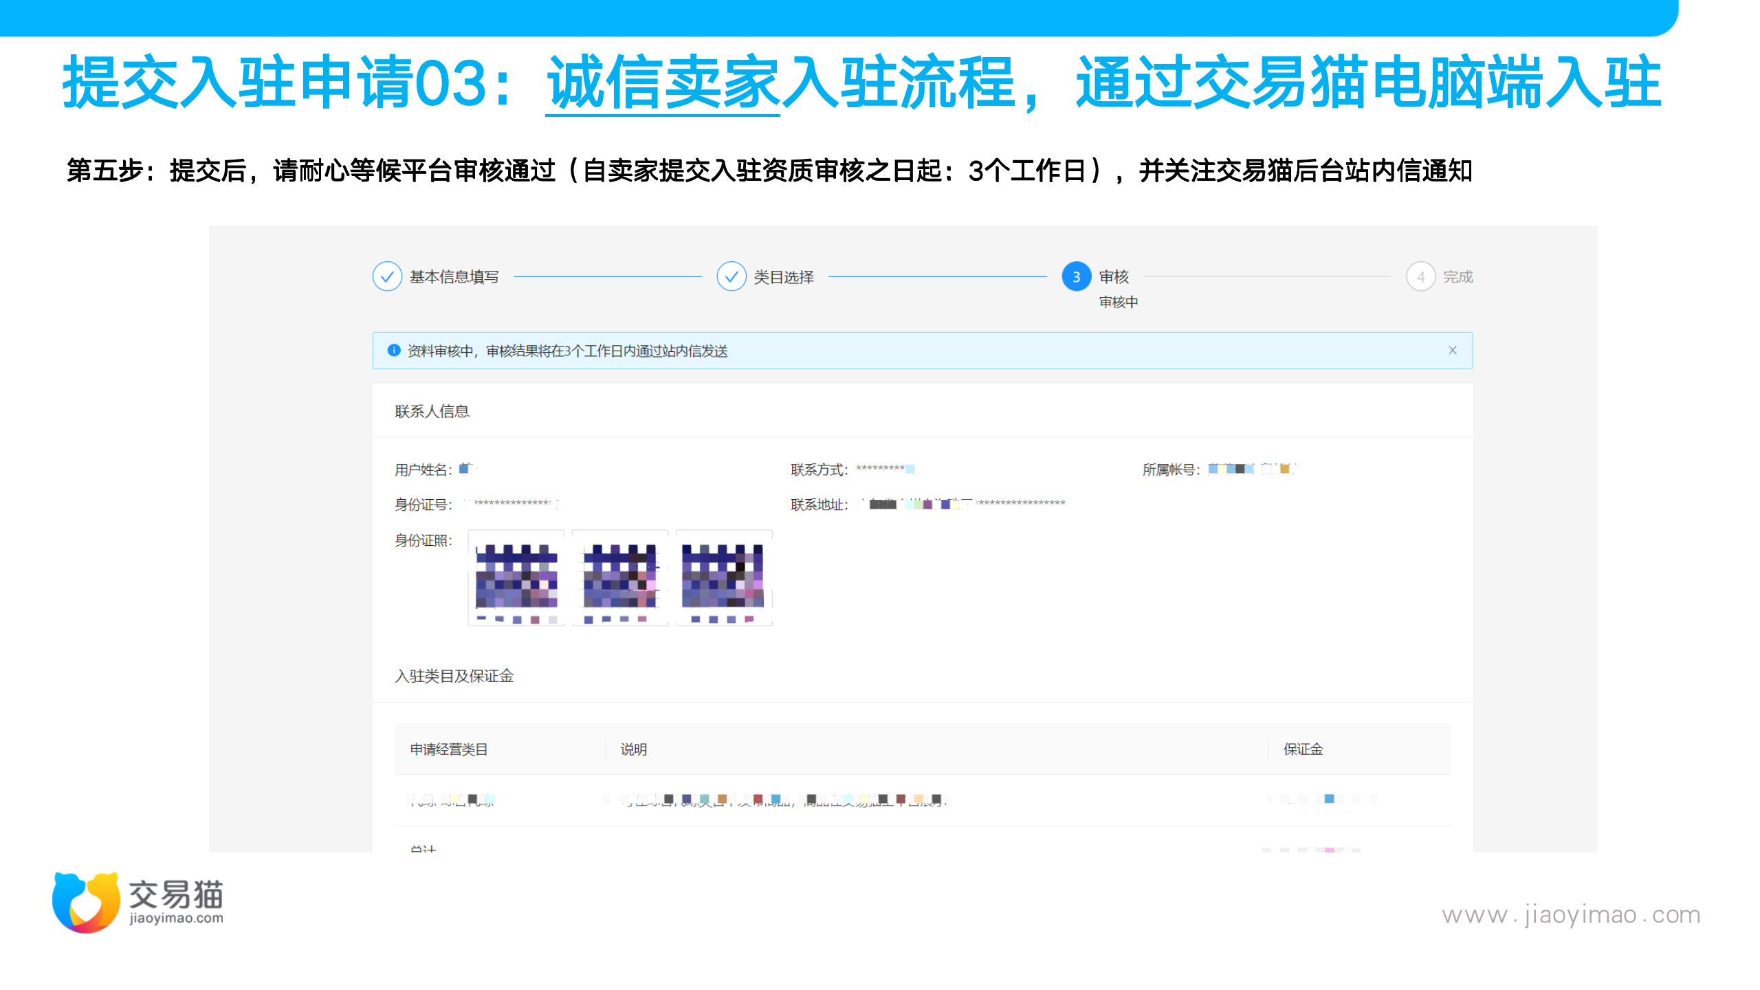This screenshot has width=1760, height=990.
Task: Click the blue info icon in the notice banner
Action: pos(394,351)
